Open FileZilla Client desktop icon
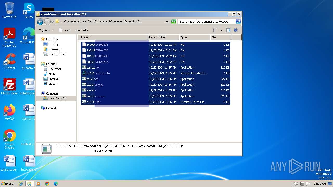333x187 pixels. click(9, 87)
